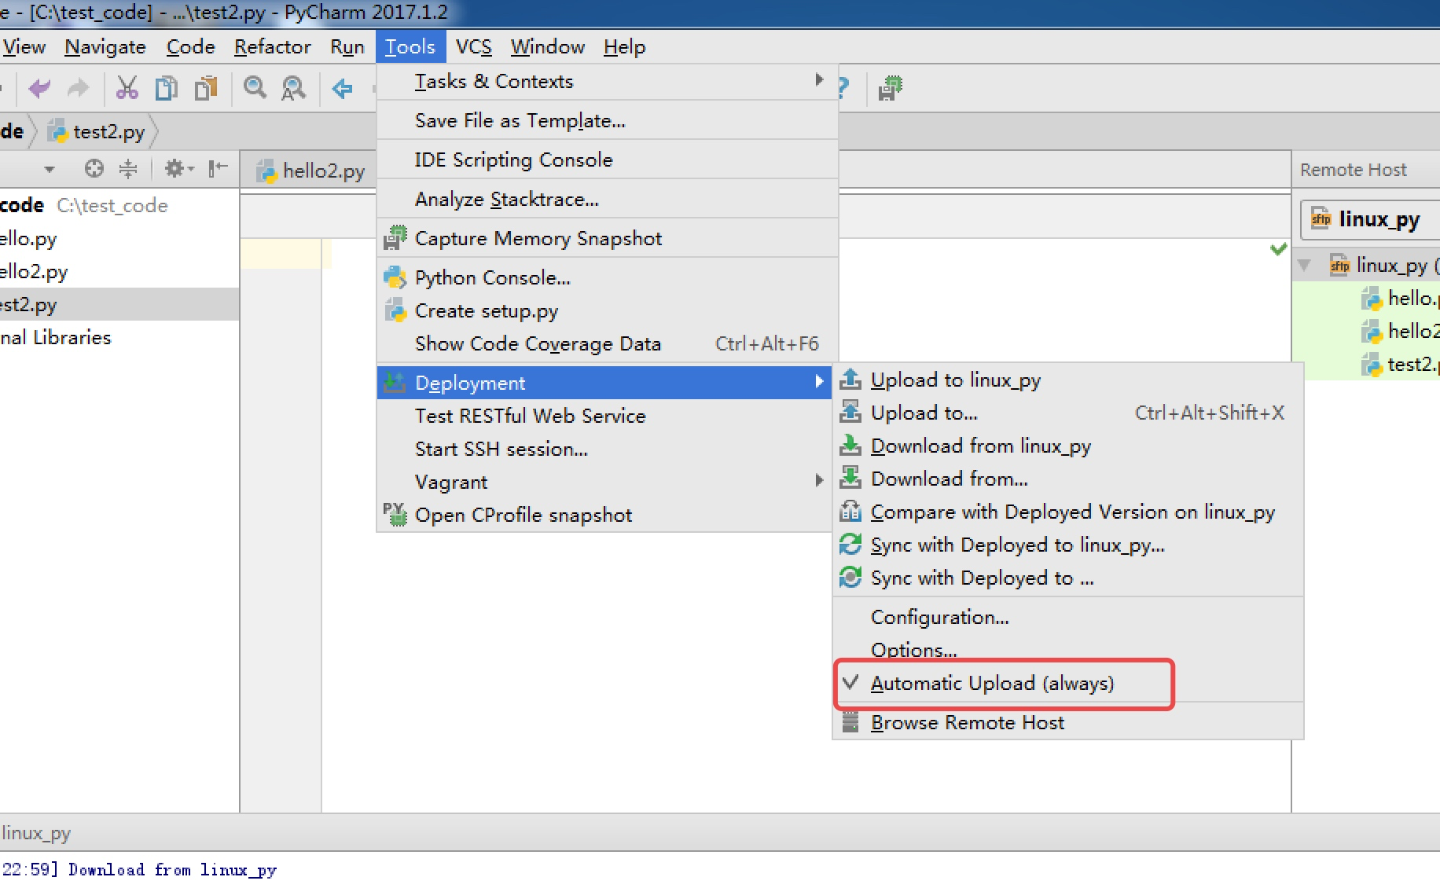Open the Refactor menu
The image size is (1440, 888).
pos(272,47)
